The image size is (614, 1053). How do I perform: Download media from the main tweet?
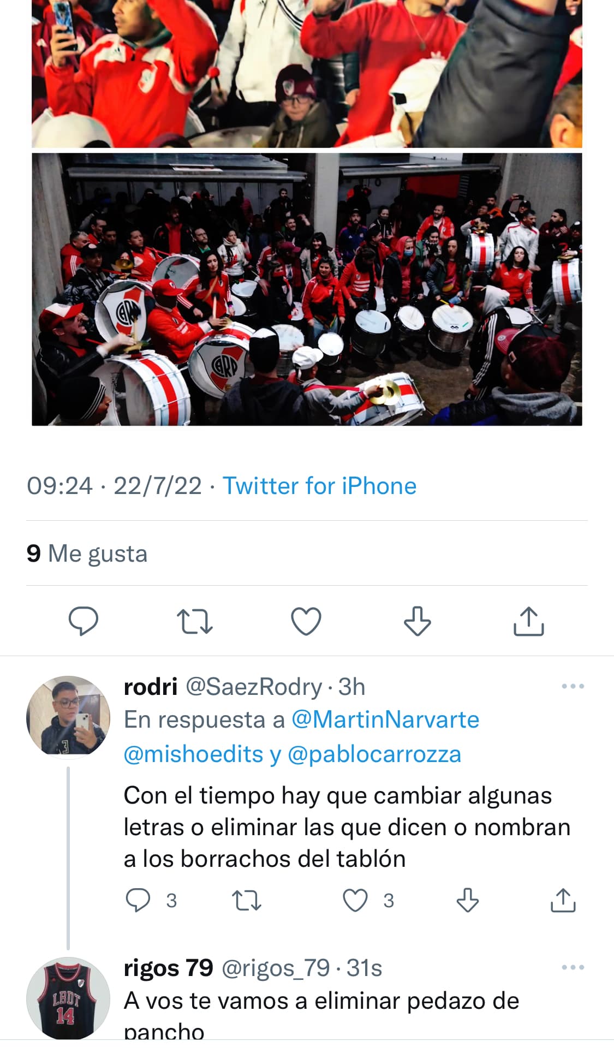pyautogui.click(x=418, y=621)
